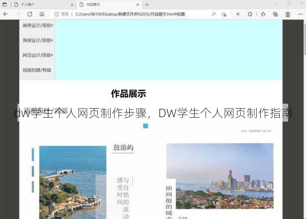This screenshot has height=219, width=306.
Task: Go to the home page
Action: coord(42,14)
